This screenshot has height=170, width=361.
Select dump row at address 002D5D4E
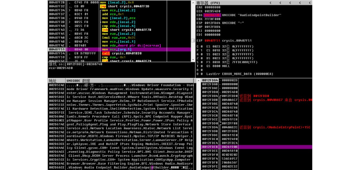tap(121, 93)
